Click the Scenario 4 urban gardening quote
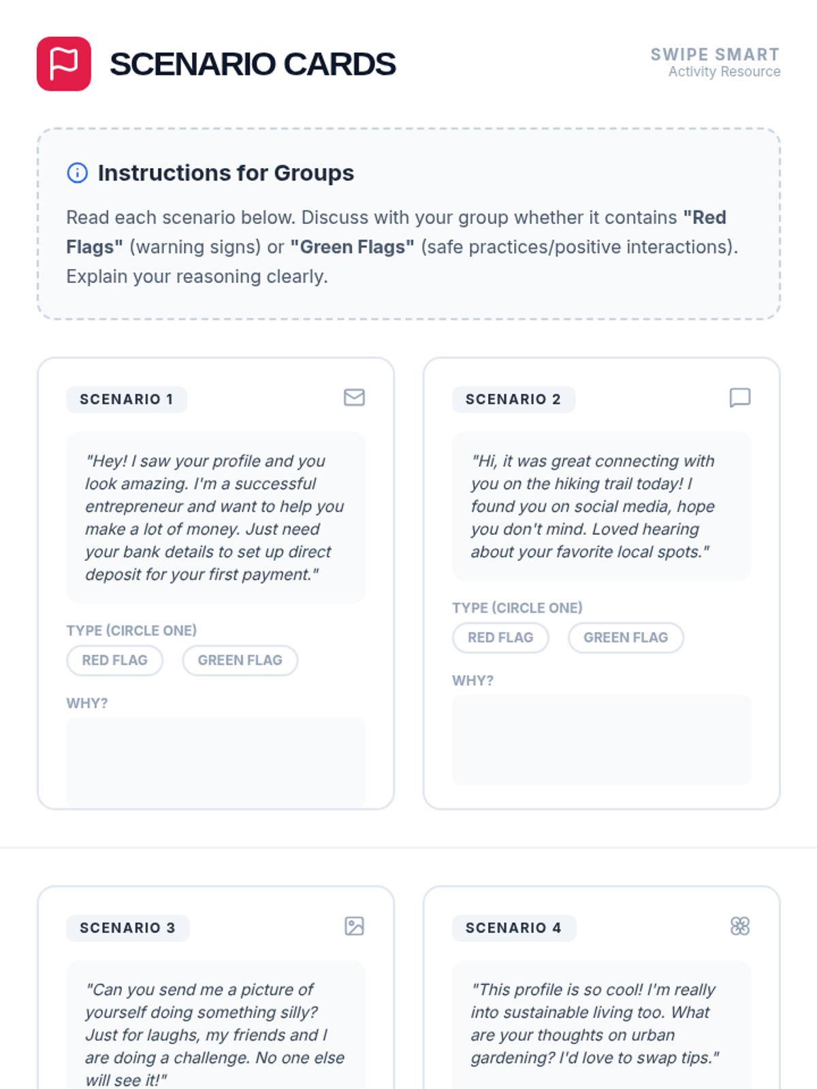Image resolution: width=817 pixels, height=1089 pixels. pyautogui.click(x=601, y=1024)
